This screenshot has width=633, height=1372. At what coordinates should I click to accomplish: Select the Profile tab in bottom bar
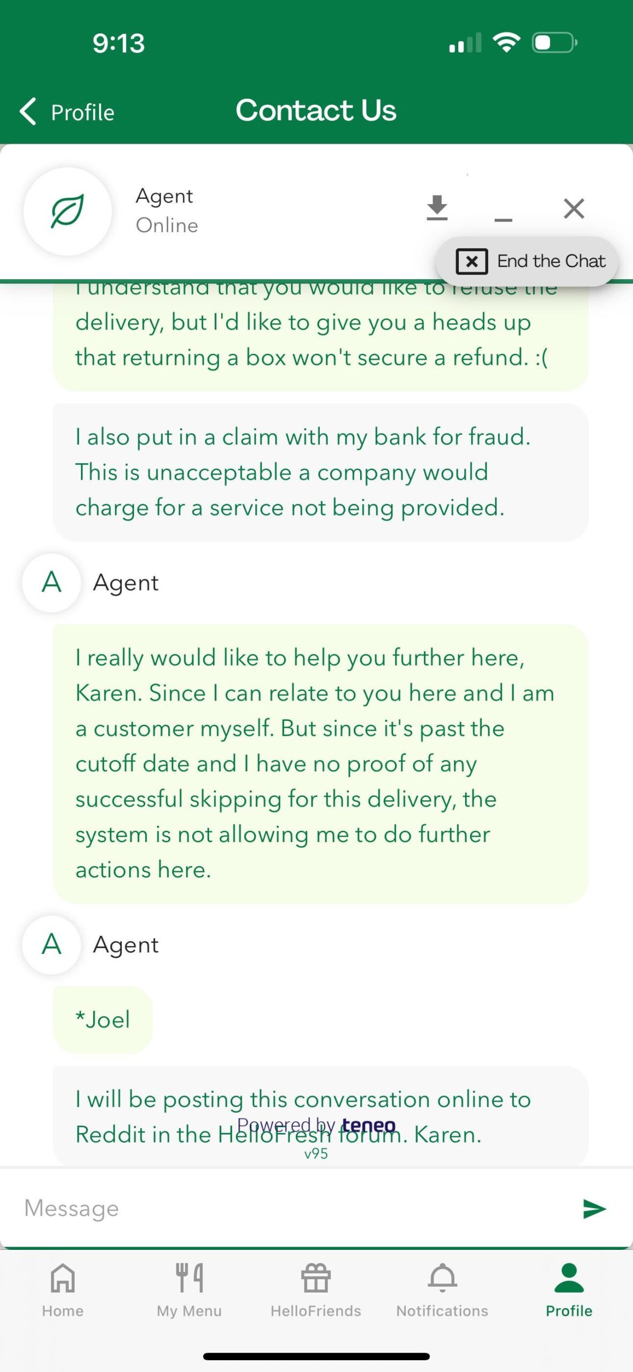pyautogui.click(x=569, y=1289)
